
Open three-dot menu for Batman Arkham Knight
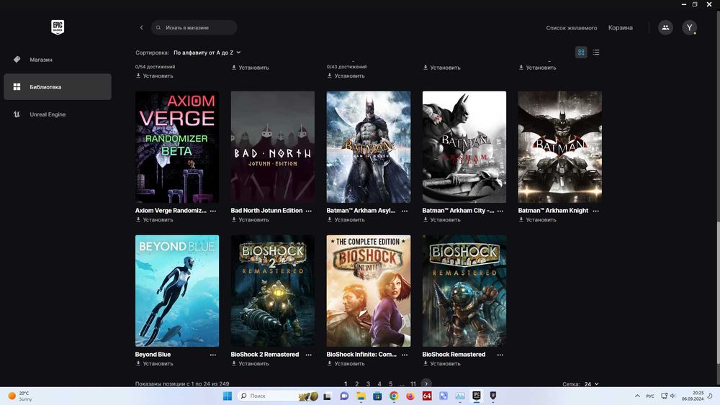(596, 211)
